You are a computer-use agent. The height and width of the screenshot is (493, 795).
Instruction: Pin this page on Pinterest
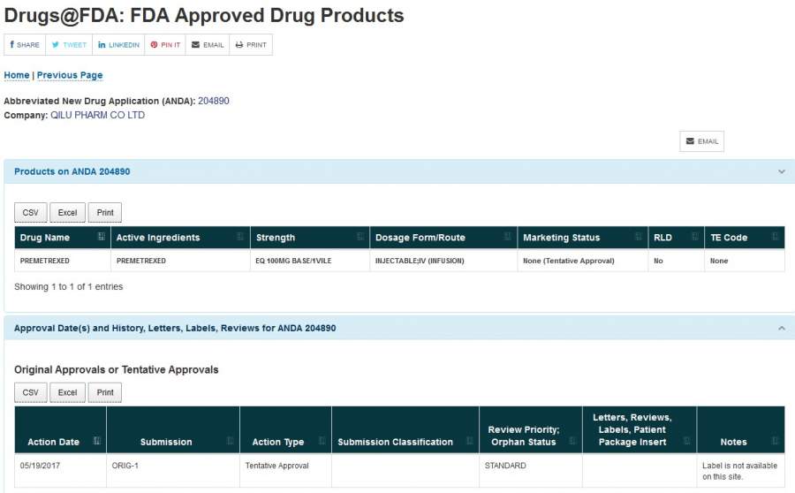(165, 45)
